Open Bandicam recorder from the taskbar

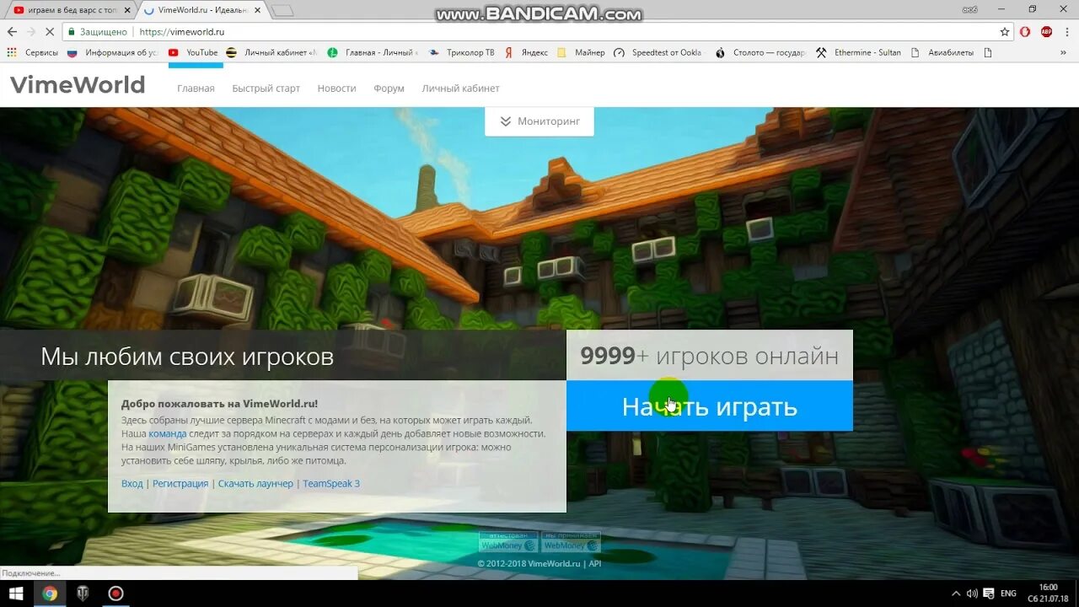pos(115,594)
